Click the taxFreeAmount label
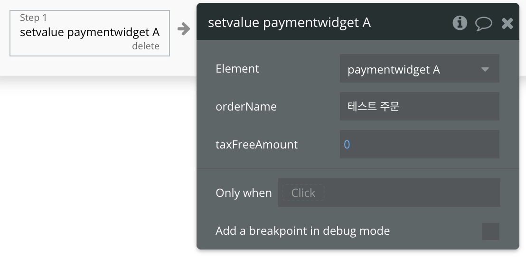 [257, 145]
